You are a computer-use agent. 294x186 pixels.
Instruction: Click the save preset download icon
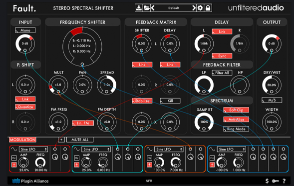[139, 8]
